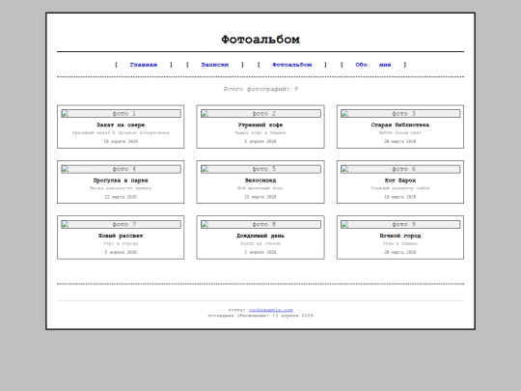Open the фото 5 image thumbnail

coord(260,169)
